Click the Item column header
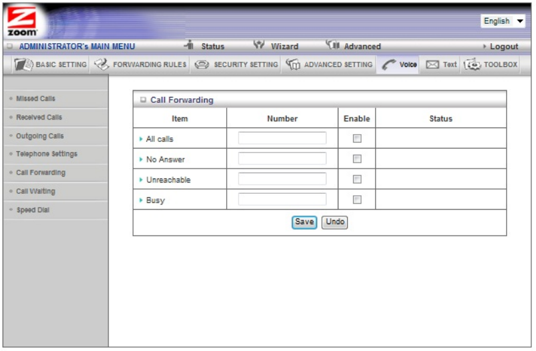Image resolution: width=536 pixels, height=351 pixels. (180, 119)
